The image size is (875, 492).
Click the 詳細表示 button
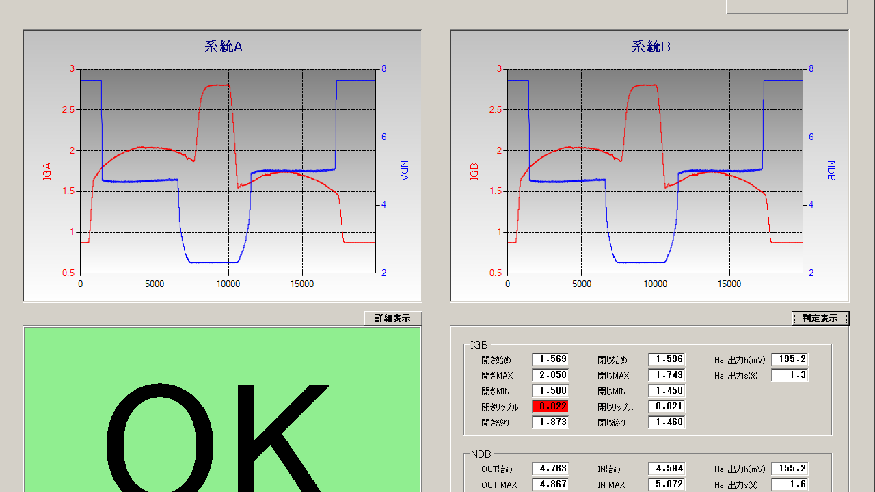pos(392,318)
